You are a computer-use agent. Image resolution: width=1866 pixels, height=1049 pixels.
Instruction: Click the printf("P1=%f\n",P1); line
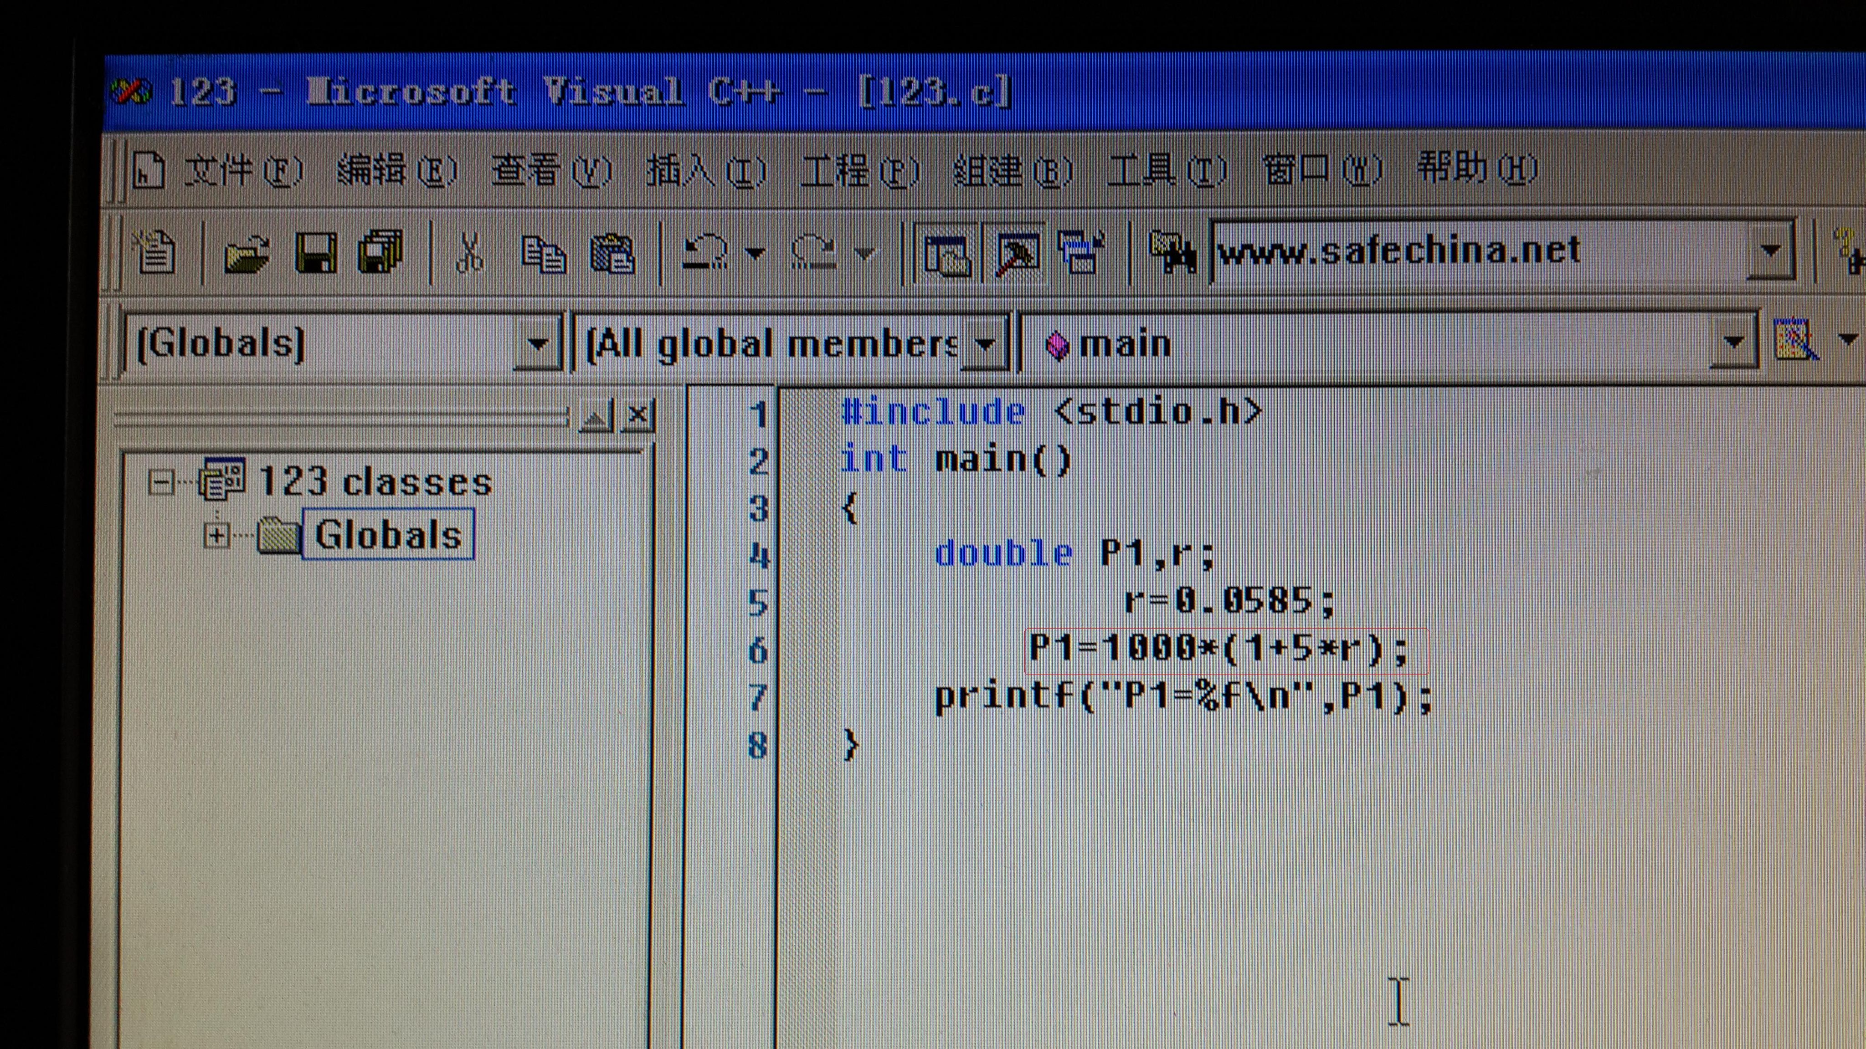pyautogui.click(x=1184, y=697)
